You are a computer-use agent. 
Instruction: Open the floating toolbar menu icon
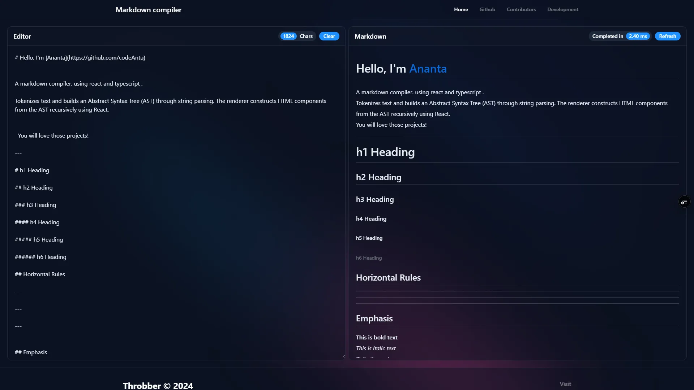pos(684,202)
